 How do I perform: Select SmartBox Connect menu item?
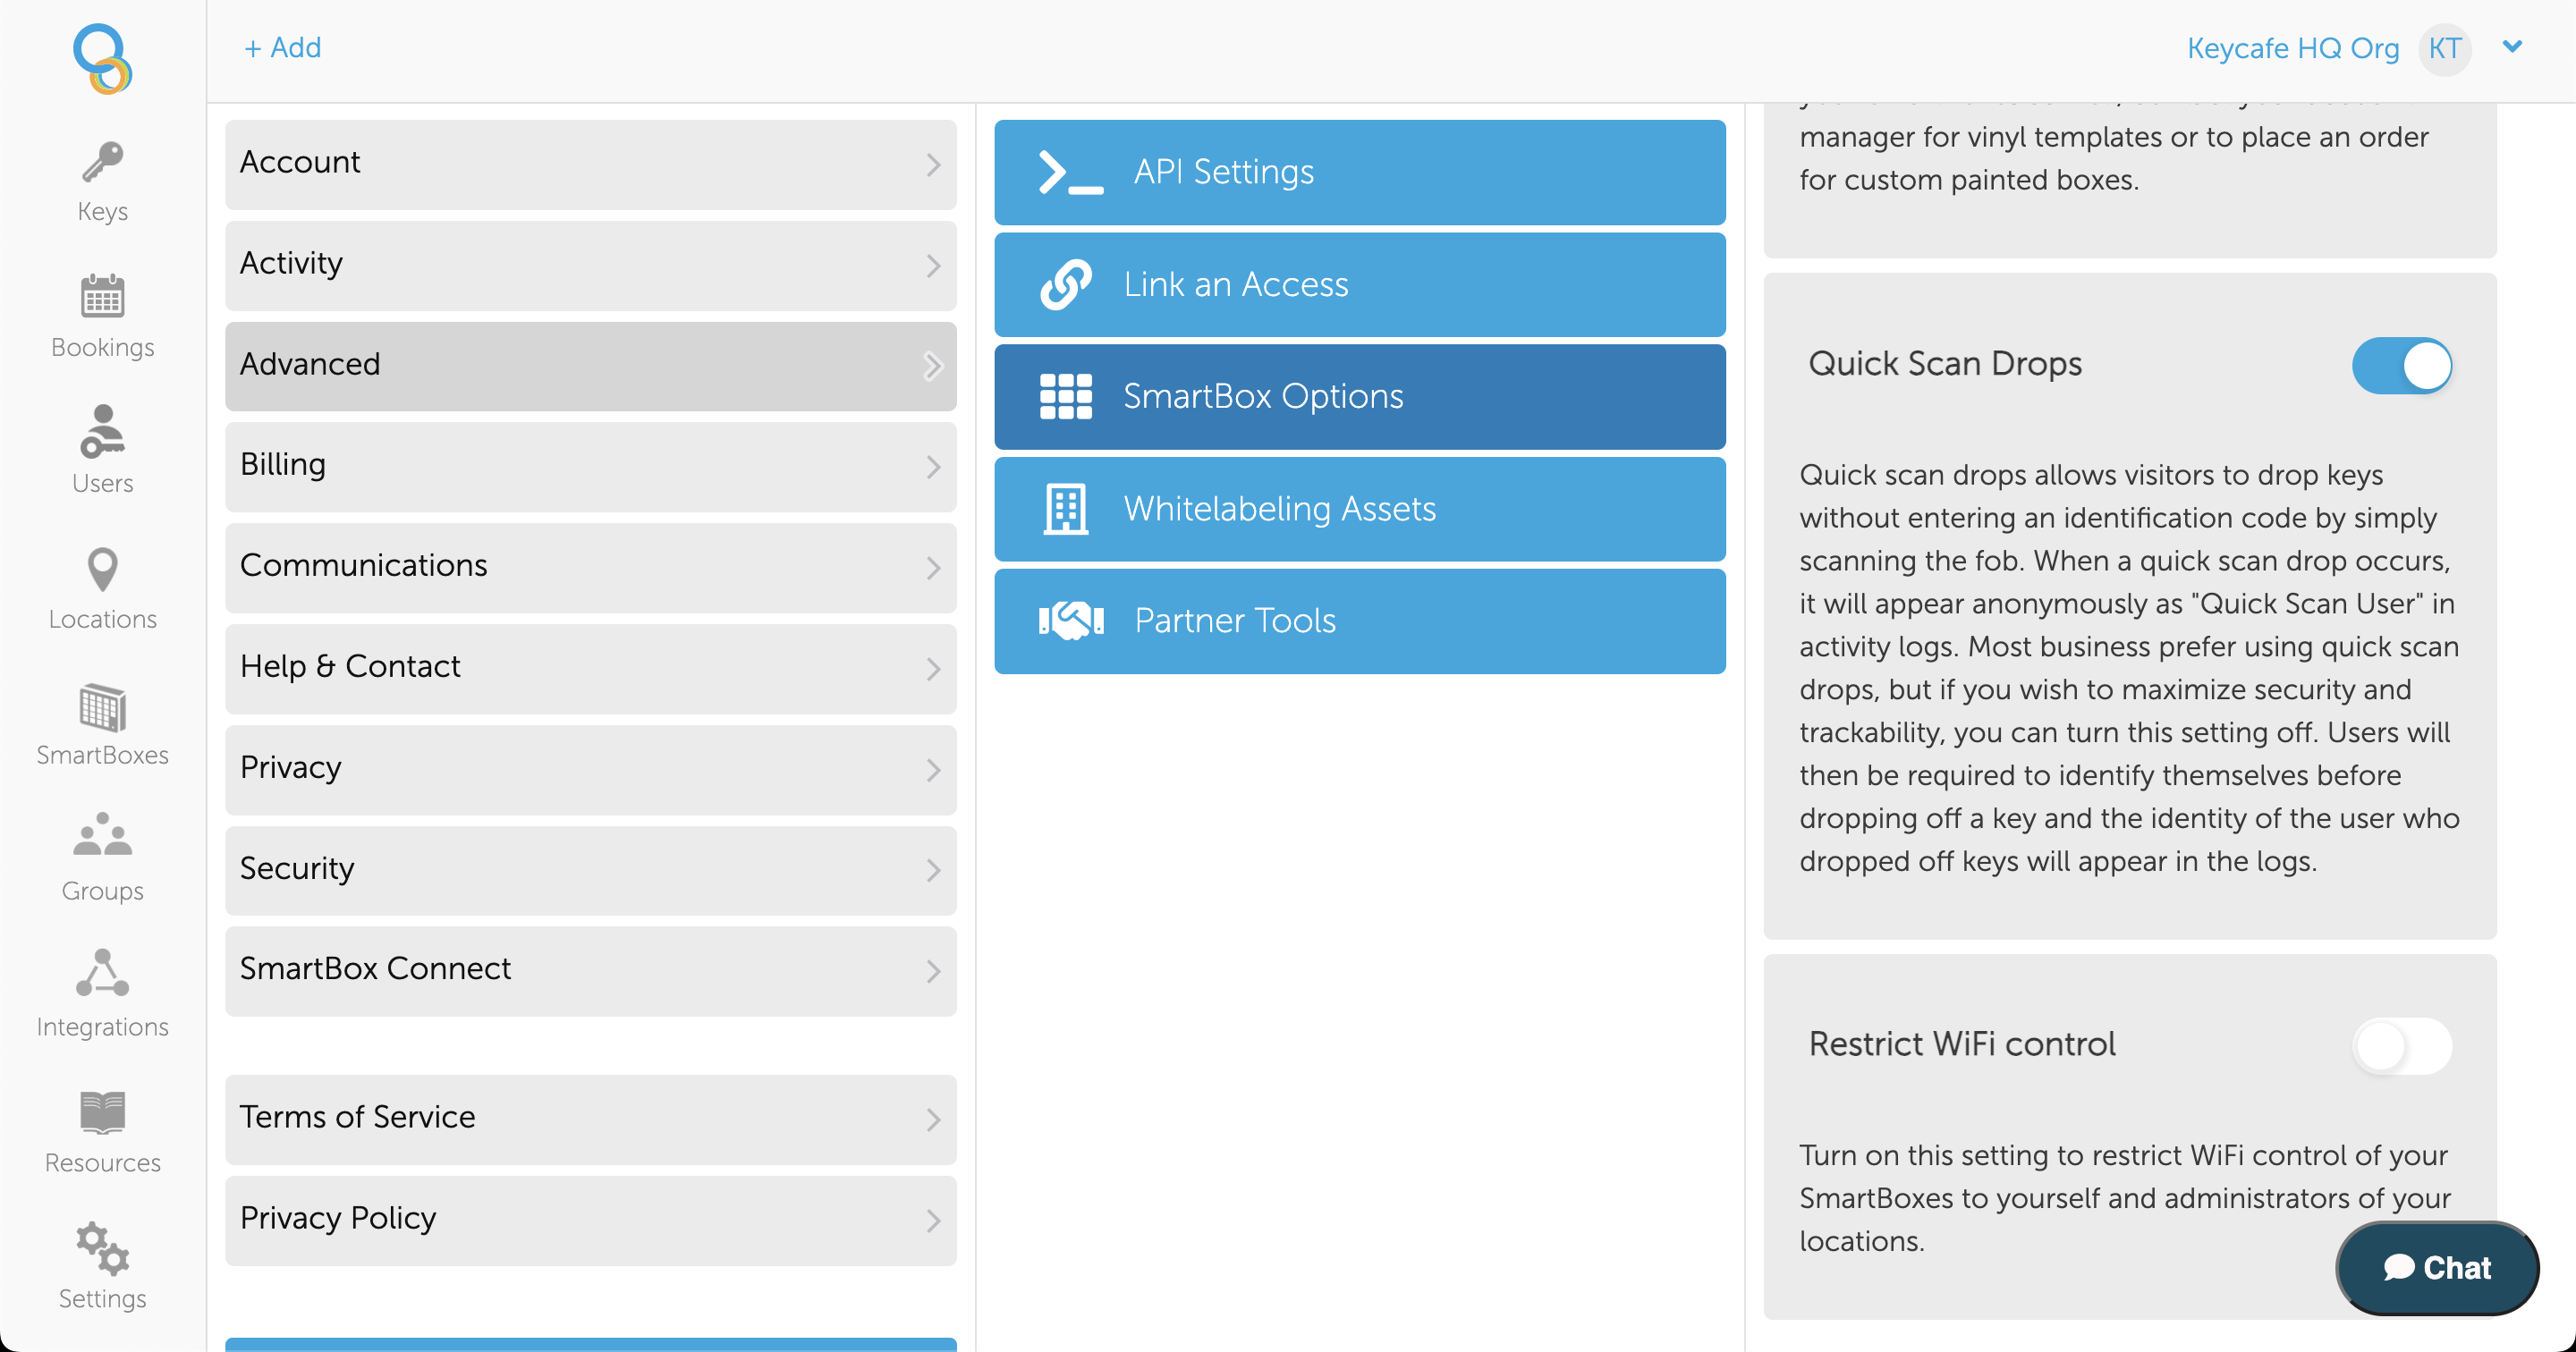(x=590, y=971)
